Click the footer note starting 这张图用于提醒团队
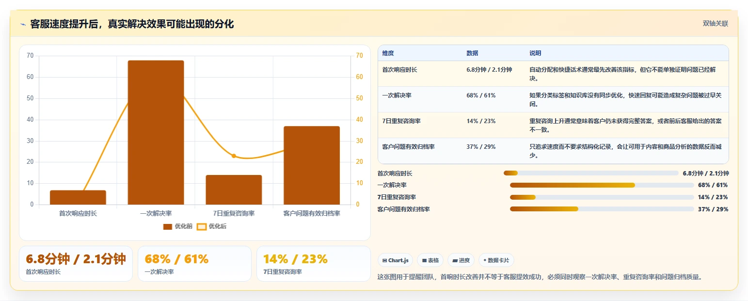748x301 pixels. click(540, 277)
